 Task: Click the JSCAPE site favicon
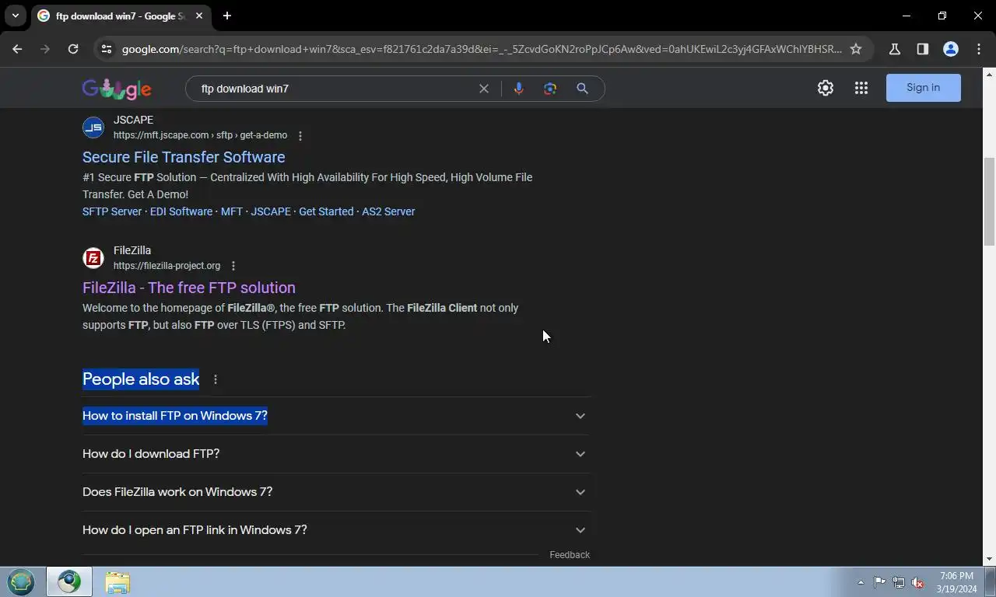click(93, 127)
